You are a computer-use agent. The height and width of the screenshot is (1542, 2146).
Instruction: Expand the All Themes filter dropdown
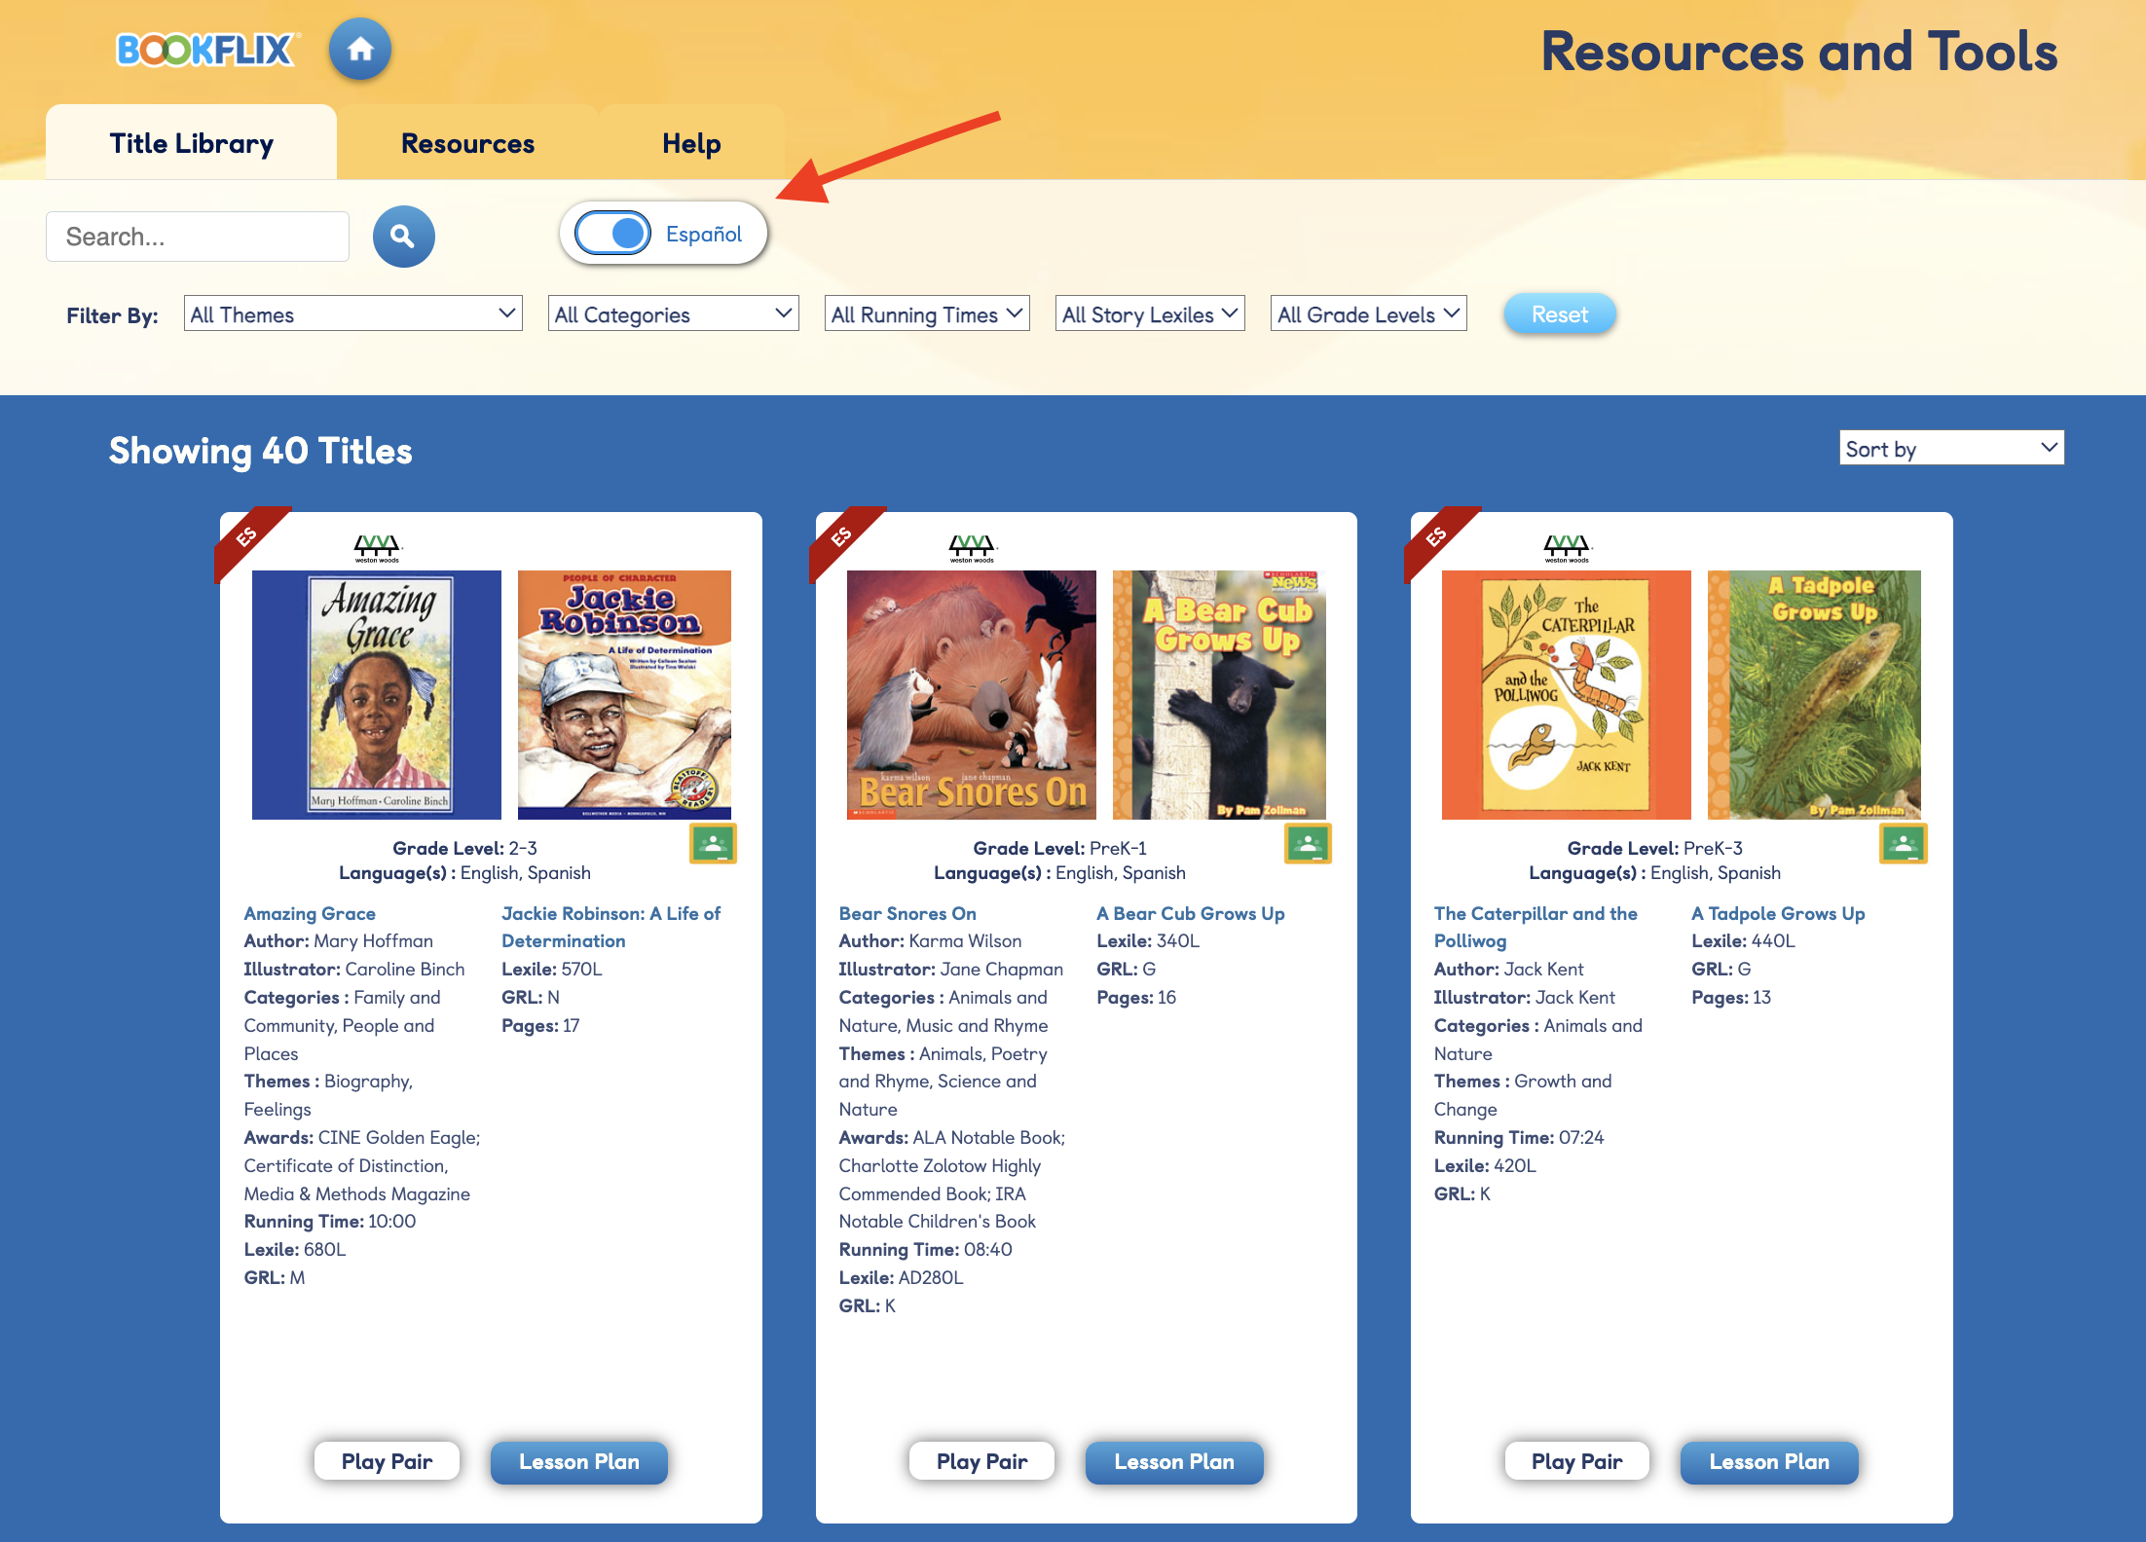[349, 314]
